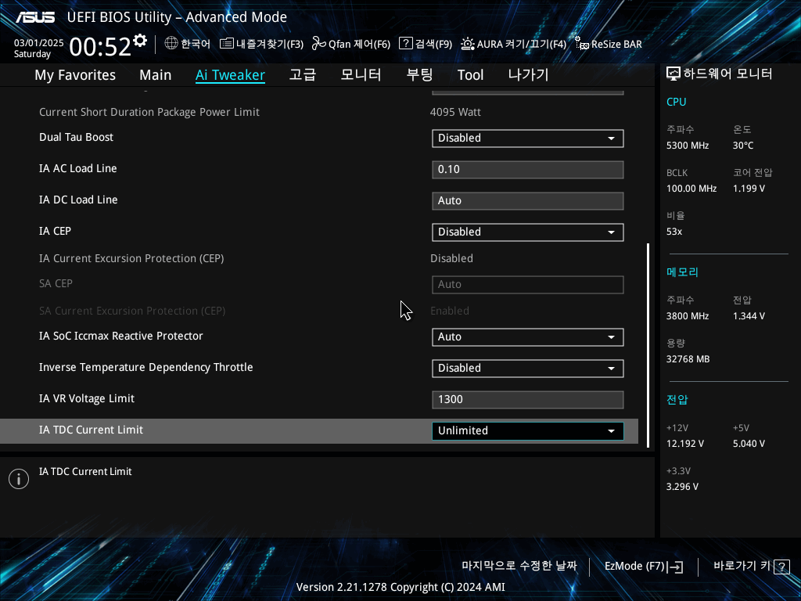Select the IA CEP label

pyautogui.click(x=56, y=231)
